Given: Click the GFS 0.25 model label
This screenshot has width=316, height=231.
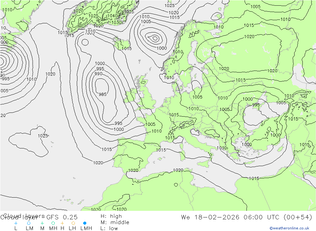Looking at the screenshot, I should [x=62, y=217].
